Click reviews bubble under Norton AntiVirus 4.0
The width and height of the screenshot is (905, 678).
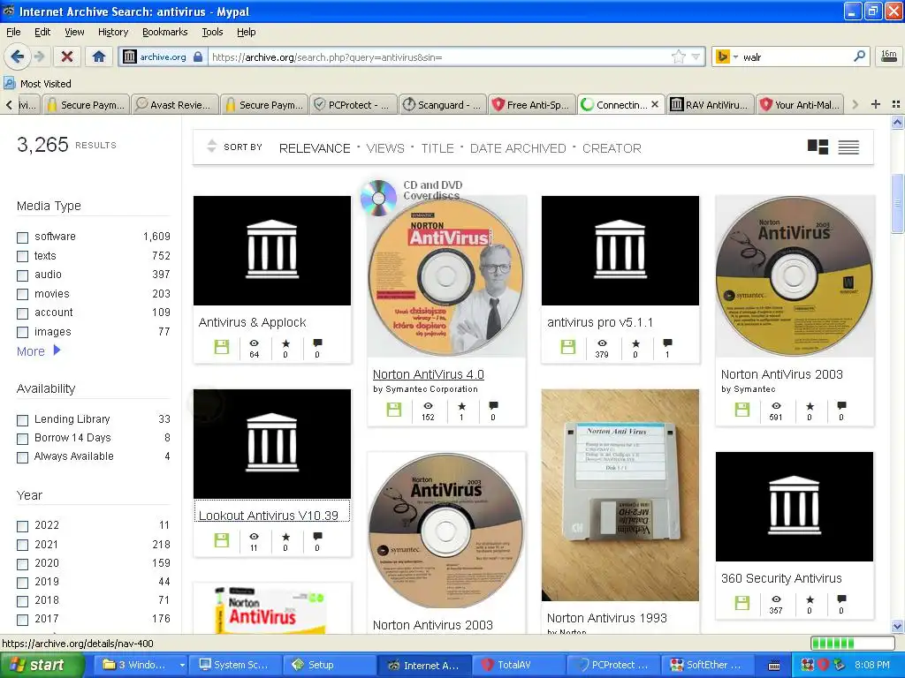[493, 406]
